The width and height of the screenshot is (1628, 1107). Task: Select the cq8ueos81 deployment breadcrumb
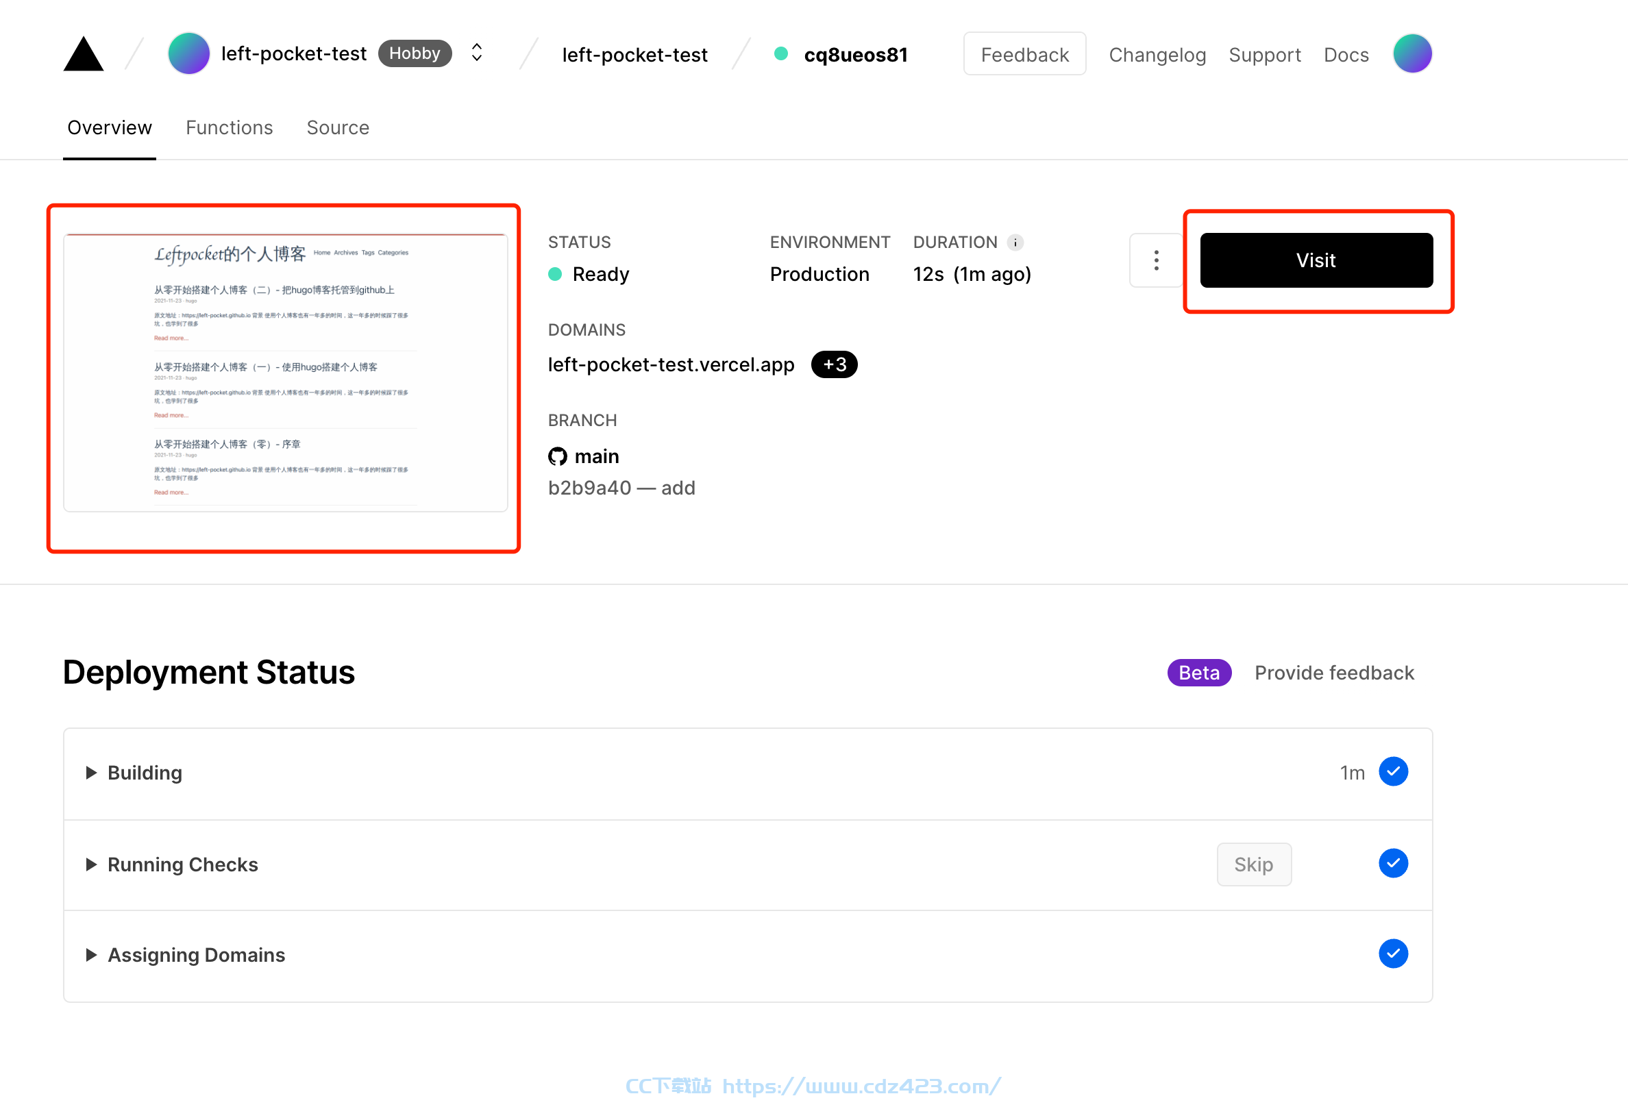(x=855, y=55)
